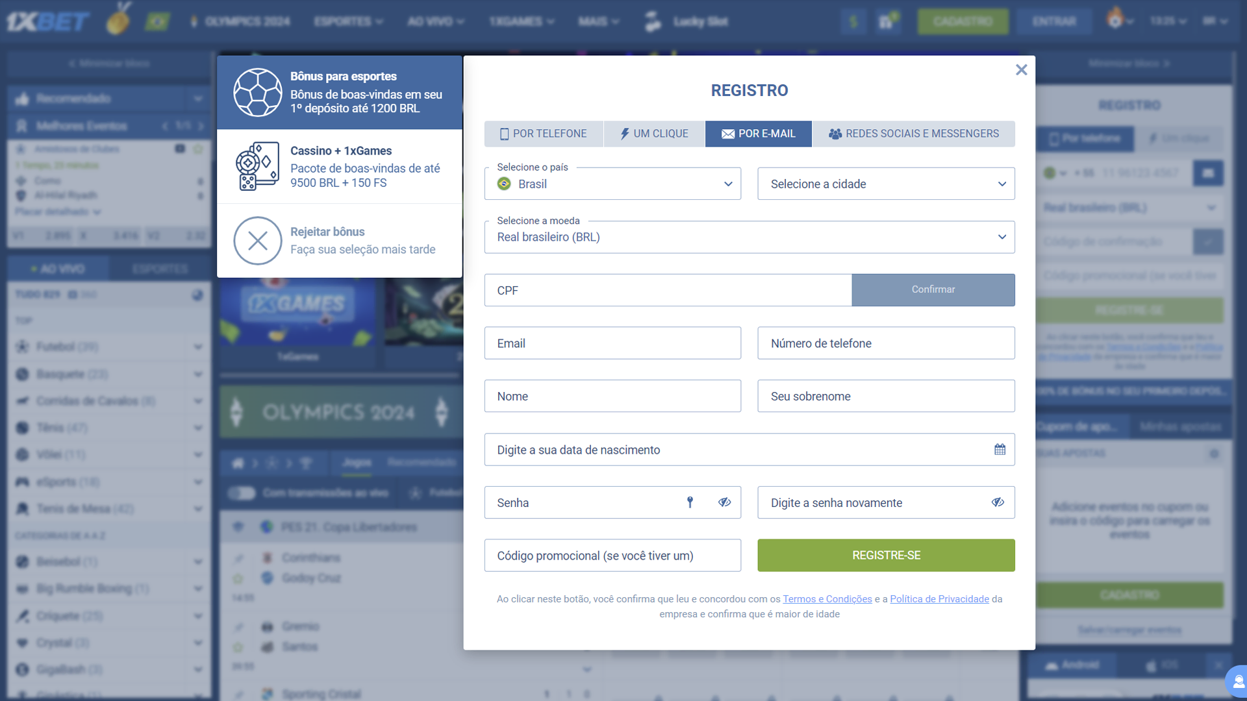This screenshot has width=1247, height=701.
Task: Toggle confirm password visibility icon
Action: [998, 502]
